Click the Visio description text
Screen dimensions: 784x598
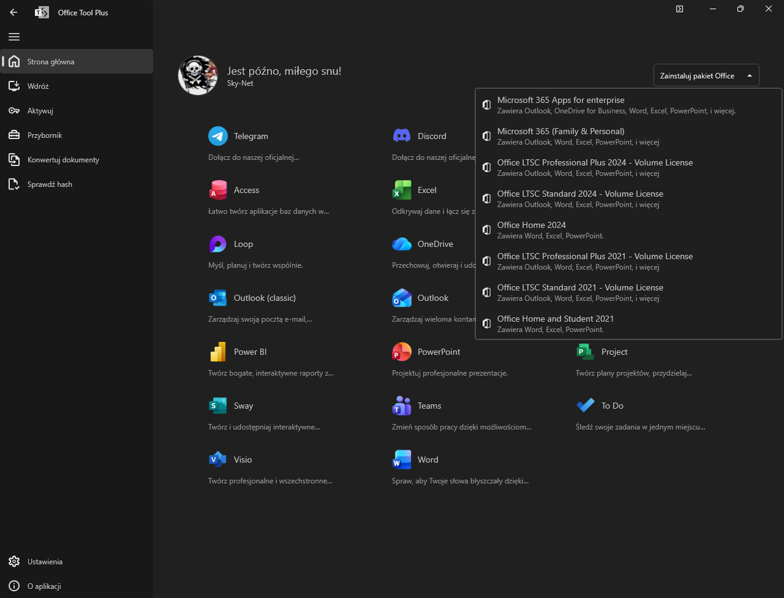pos(270,481)
